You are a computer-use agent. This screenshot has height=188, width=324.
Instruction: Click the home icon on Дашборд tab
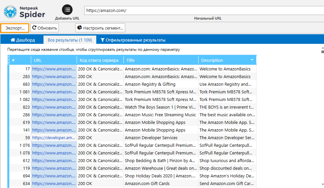point(13,40)
